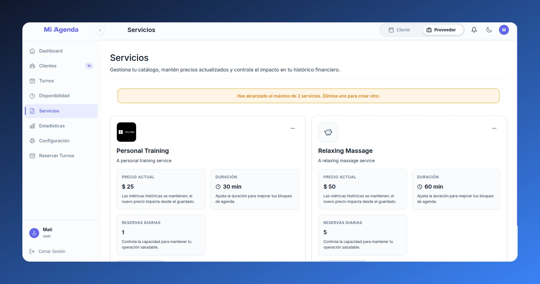540x284 pixels.
Task: Click Relaxing Massage piggy bank icon
Action: pyautogui.click(x=328, y=132)
